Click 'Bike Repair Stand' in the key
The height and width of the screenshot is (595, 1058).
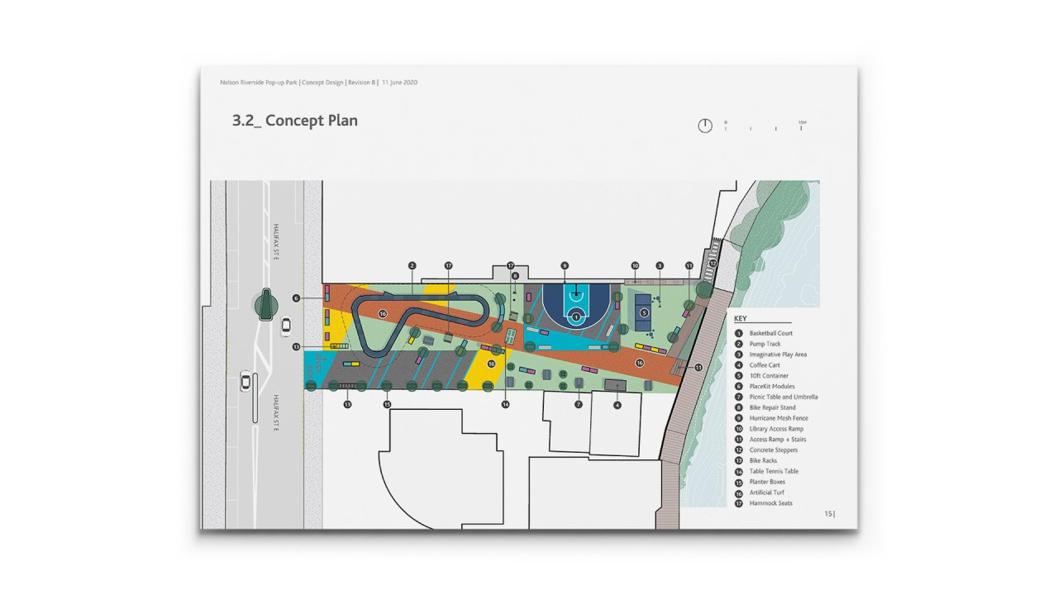(x=772, y=407)
